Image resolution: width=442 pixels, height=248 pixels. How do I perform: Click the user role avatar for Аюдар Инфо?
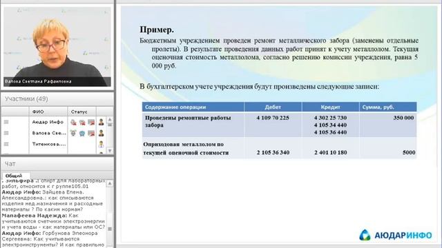[102, 122]
